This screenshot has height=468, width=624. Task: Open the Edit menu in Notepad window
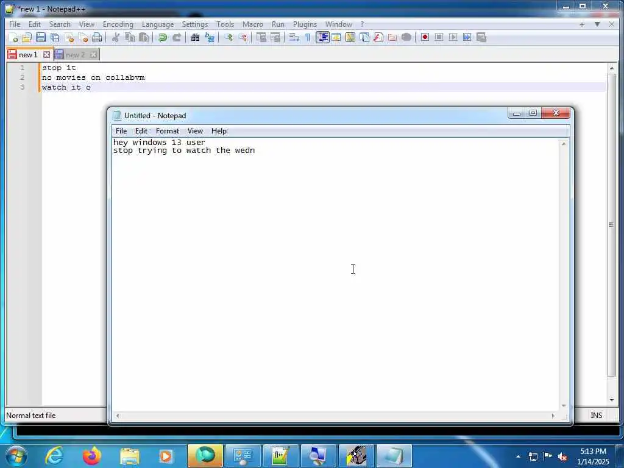(x=141, y=131)
